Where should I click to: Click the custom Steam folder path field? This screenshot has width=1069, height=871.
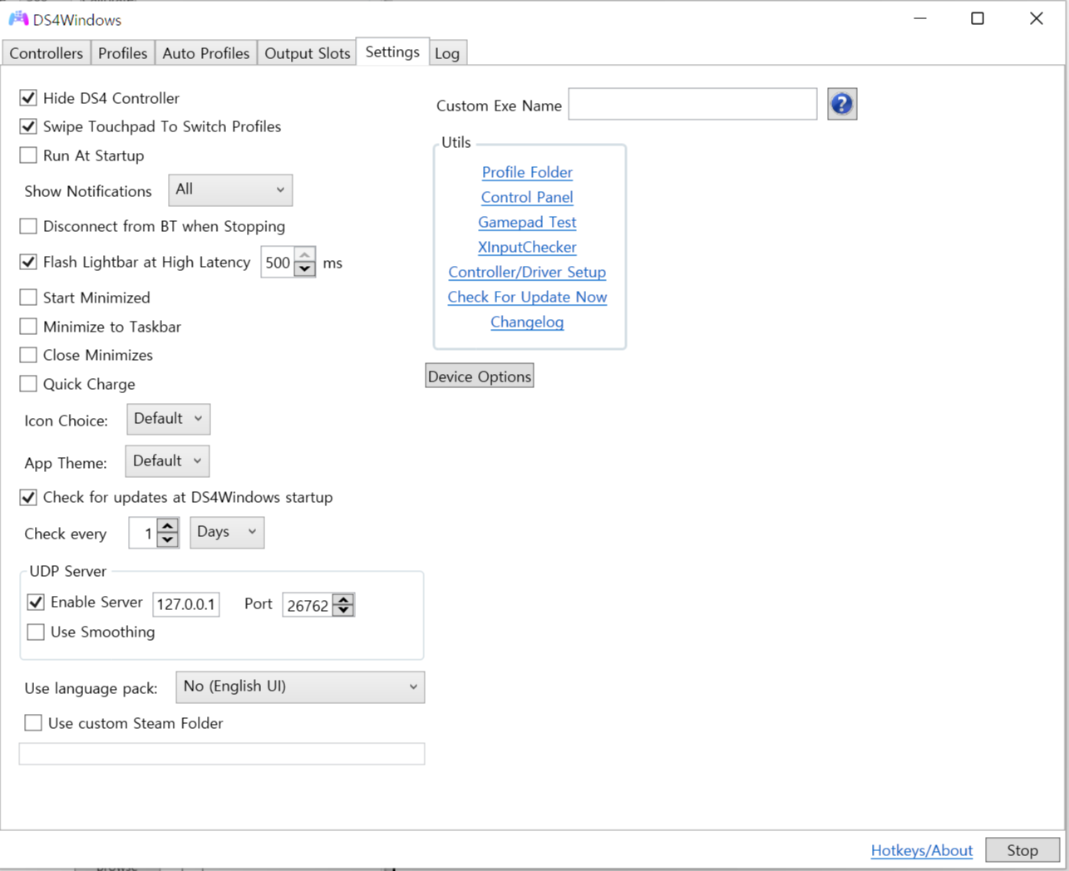coord(222,754)
